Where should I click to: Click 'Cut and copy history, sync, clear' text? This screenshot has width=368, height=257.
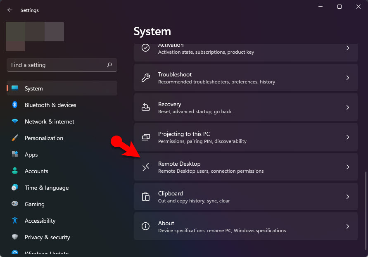click(x=194, y=201)
